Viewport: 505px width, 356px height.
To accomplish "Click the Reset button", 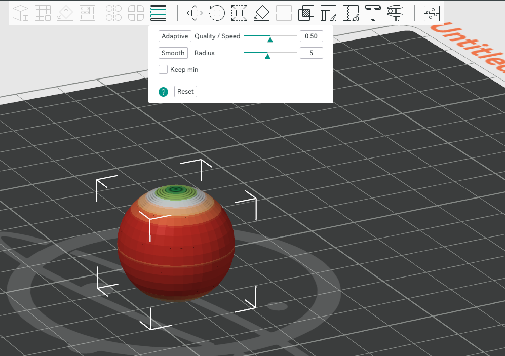I will click(x=185, y=92).
